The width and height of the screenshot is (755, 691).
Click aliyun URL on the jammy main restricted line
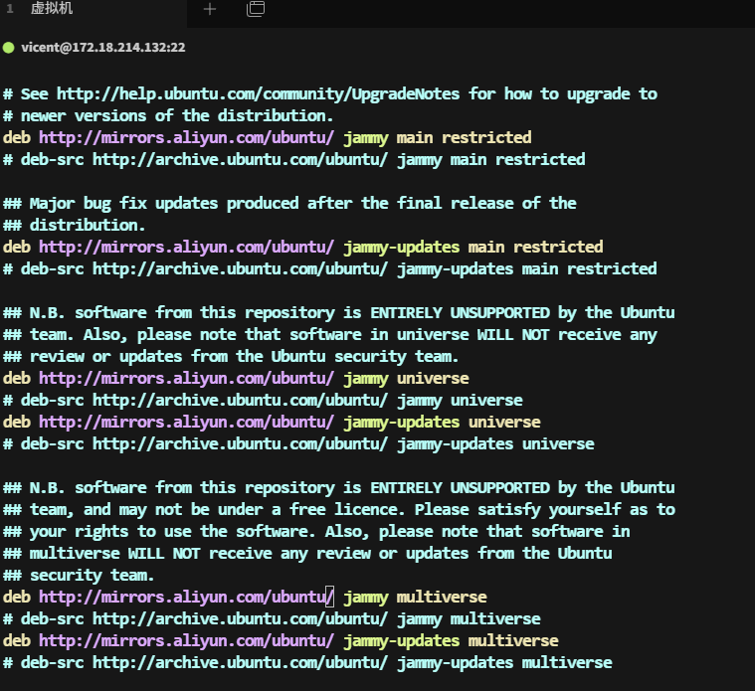tap(186, 137)
